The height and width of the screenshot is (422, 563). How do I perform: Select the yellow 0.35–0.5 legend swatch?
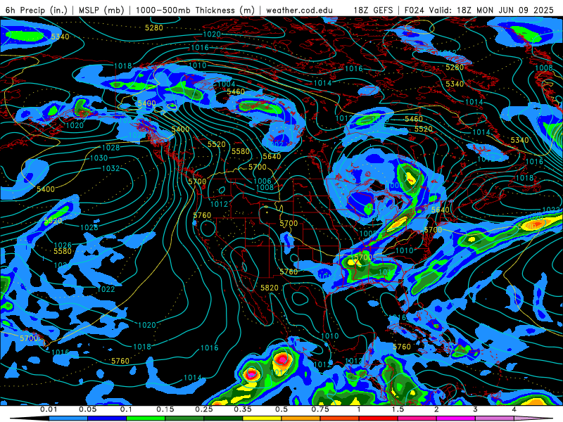point(262,418)
